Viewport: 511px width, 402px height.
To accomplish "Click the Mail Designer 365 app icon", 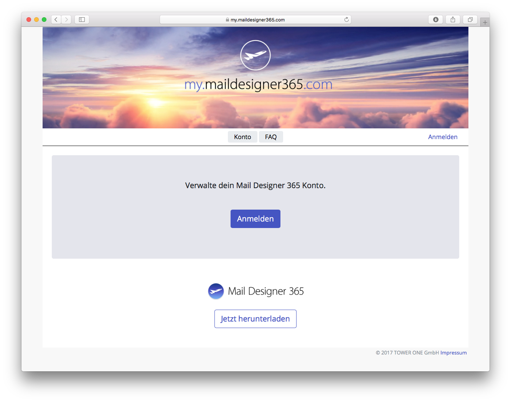I will pyautogui.click(x=216, y=291).
